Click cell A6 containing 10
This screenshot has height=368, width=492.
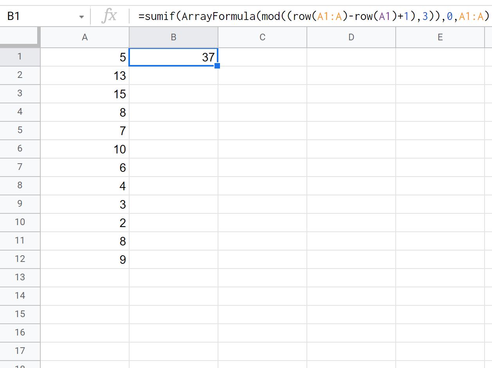[85, 149]
